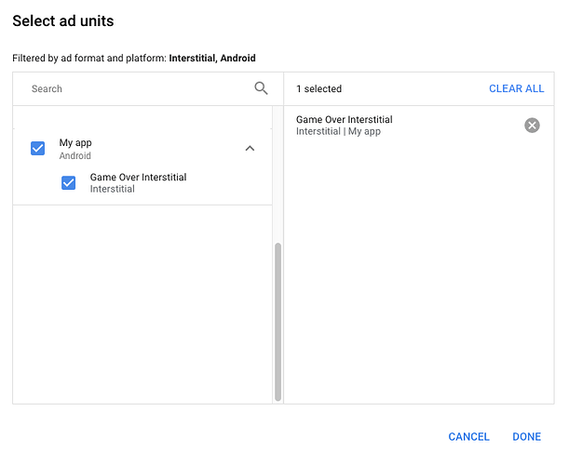
Task: Click Interstitial | My app subtitle text
Action: (x=338, y=131)
